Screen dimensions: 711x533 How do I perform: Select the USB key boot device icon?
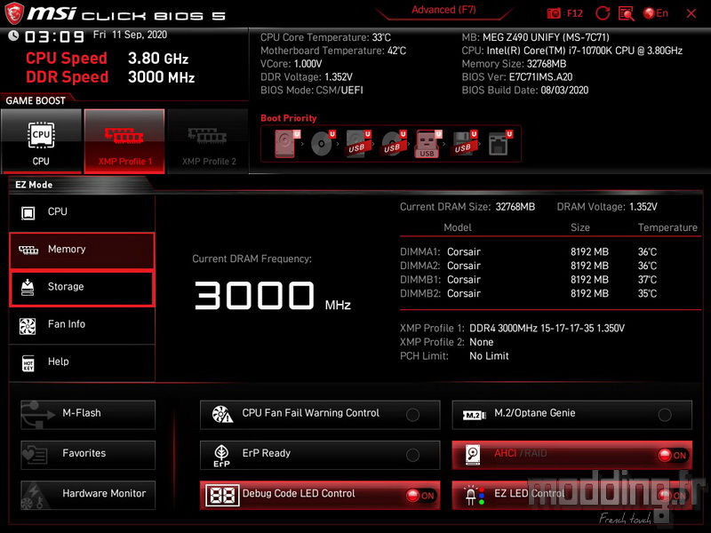[427, 144]
